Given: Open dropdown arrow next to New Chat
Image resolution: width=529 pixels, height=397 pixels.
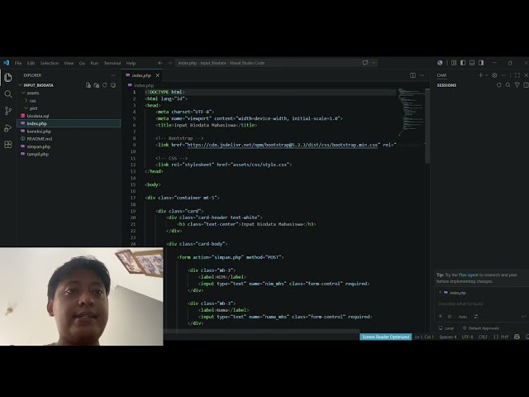Looking at the screenshot, I should tap(487, 75).
